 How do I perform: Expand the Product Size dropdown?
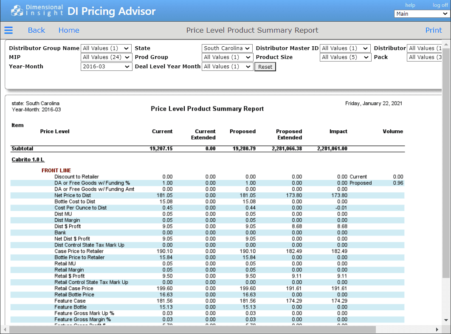345,57
